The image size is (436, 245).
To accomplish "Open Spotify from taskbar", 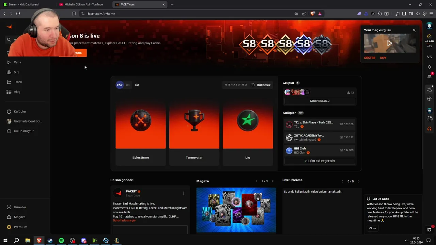I will click(x=61, y=241).
